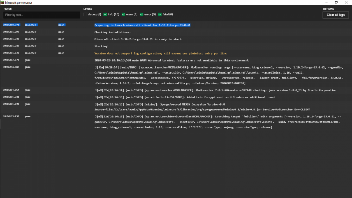Select the 'Starting!' log message
The width and height of the screenshot is (352, 198).
(101, 46)
